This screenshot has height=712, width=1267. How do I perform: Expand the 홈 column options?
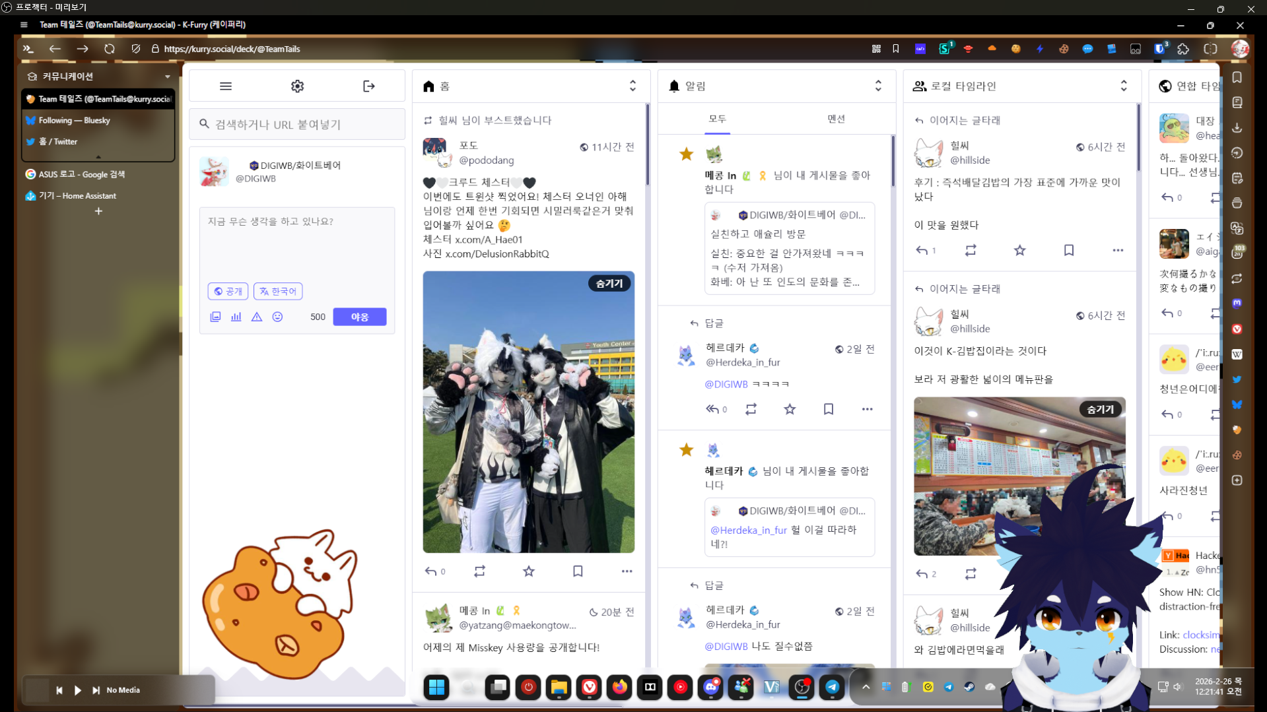(633, 86)
